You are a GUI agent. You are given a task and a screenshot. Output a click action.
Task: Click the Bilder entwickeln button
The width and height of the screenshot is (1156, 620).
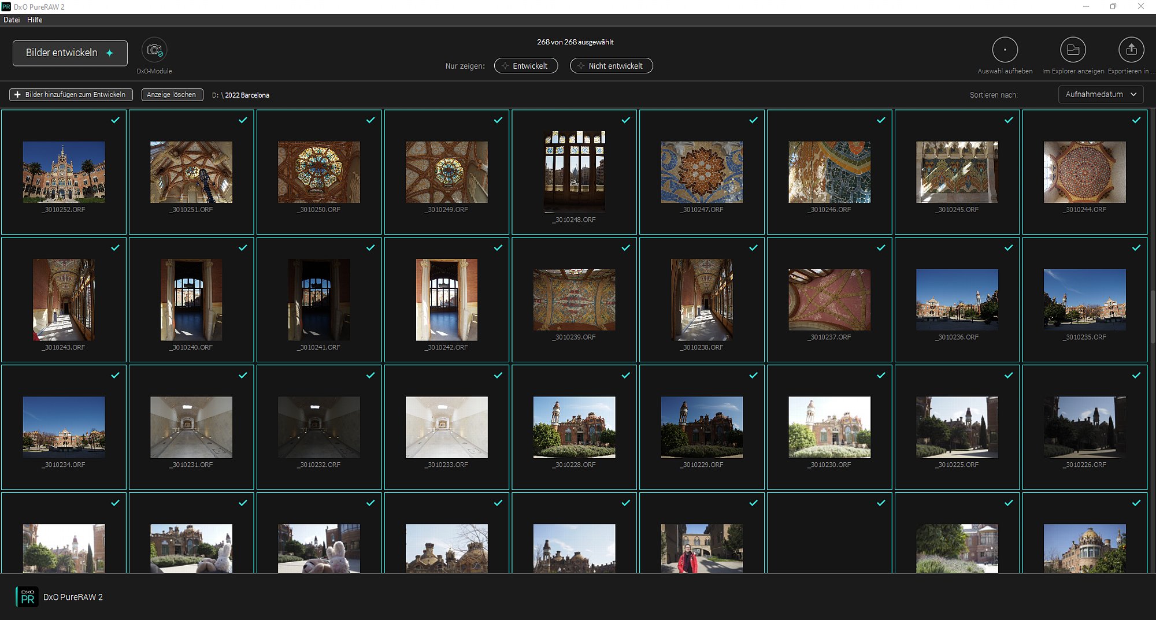(x=62, y=53)
